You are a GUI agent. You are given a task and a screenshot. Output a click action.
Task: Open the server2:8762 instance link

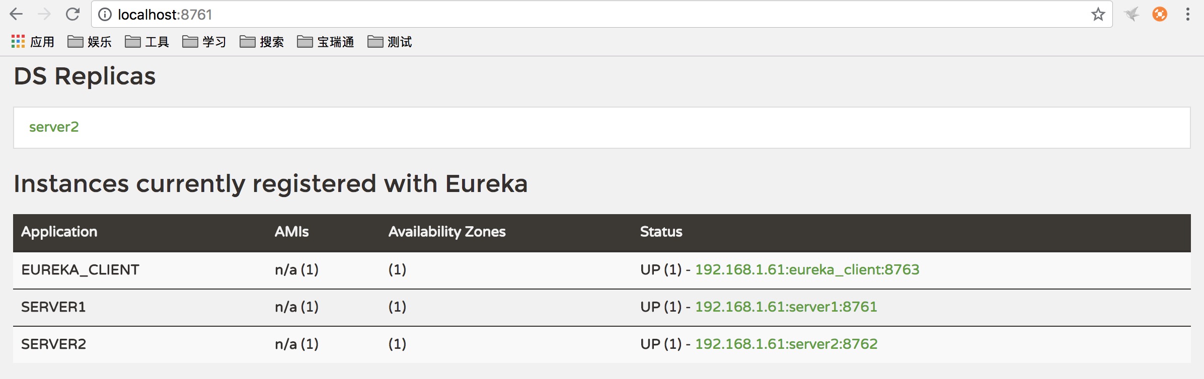tap(786, 344)
